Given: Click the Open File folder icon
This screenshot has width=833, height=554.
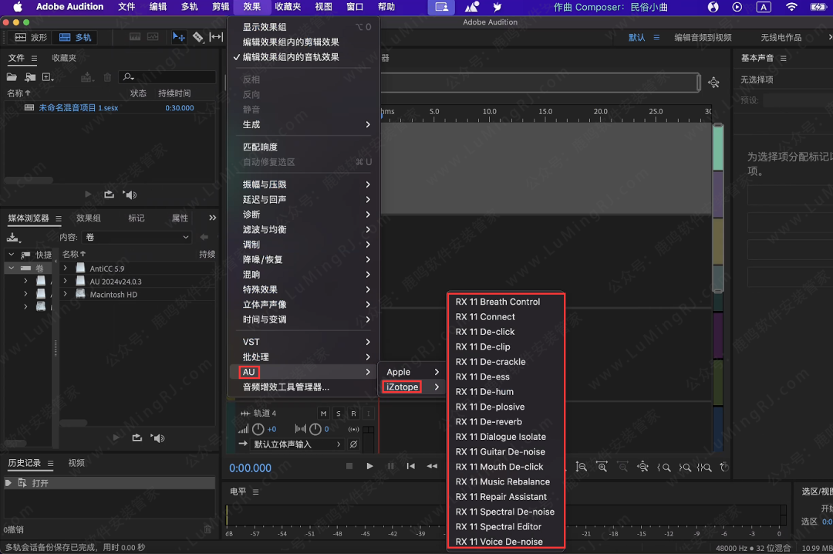Looking at the screenshot, I should (x=12, y=77).
